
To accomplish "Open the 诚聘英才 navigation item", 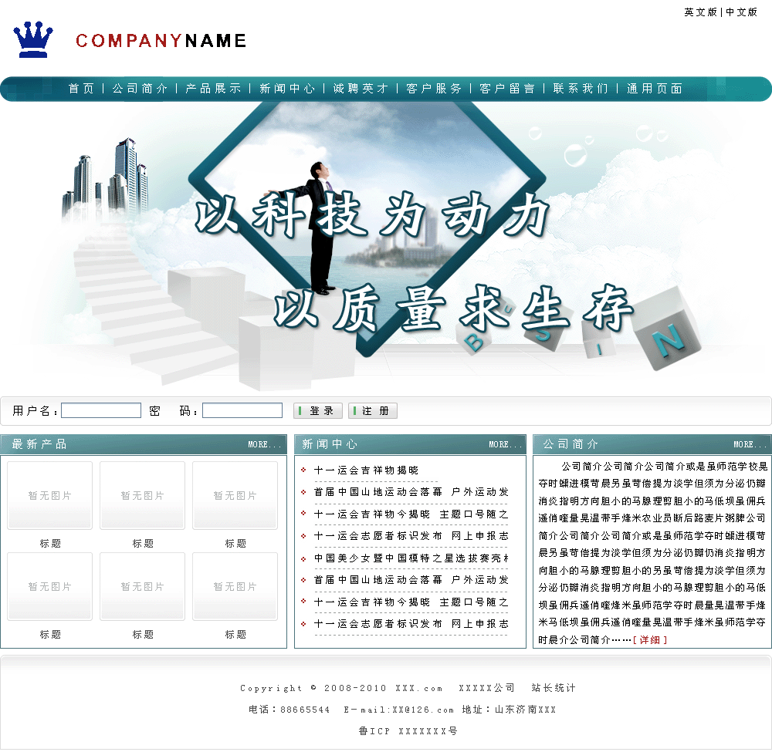I will tap(361, 89).
